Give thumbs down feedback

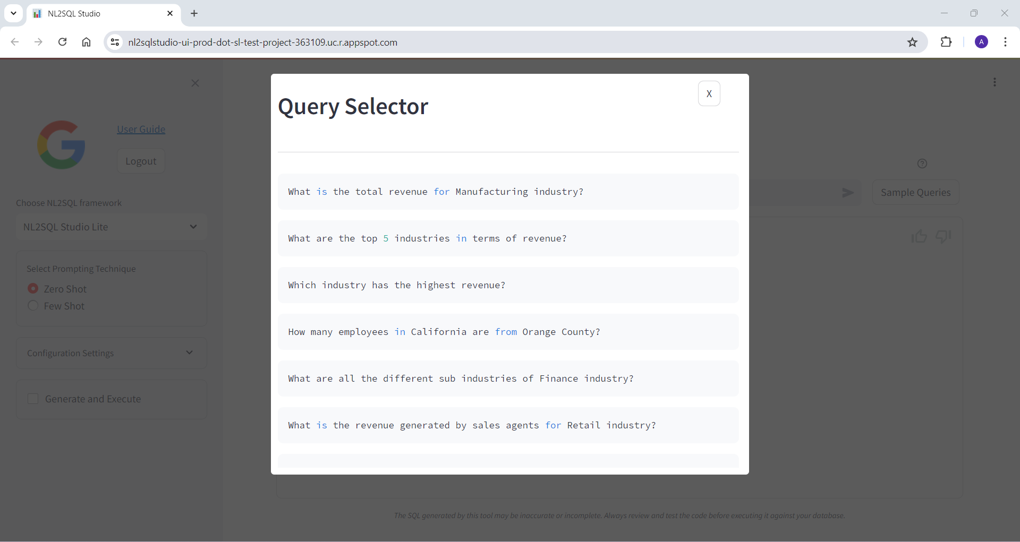click(x=943, y=236)
